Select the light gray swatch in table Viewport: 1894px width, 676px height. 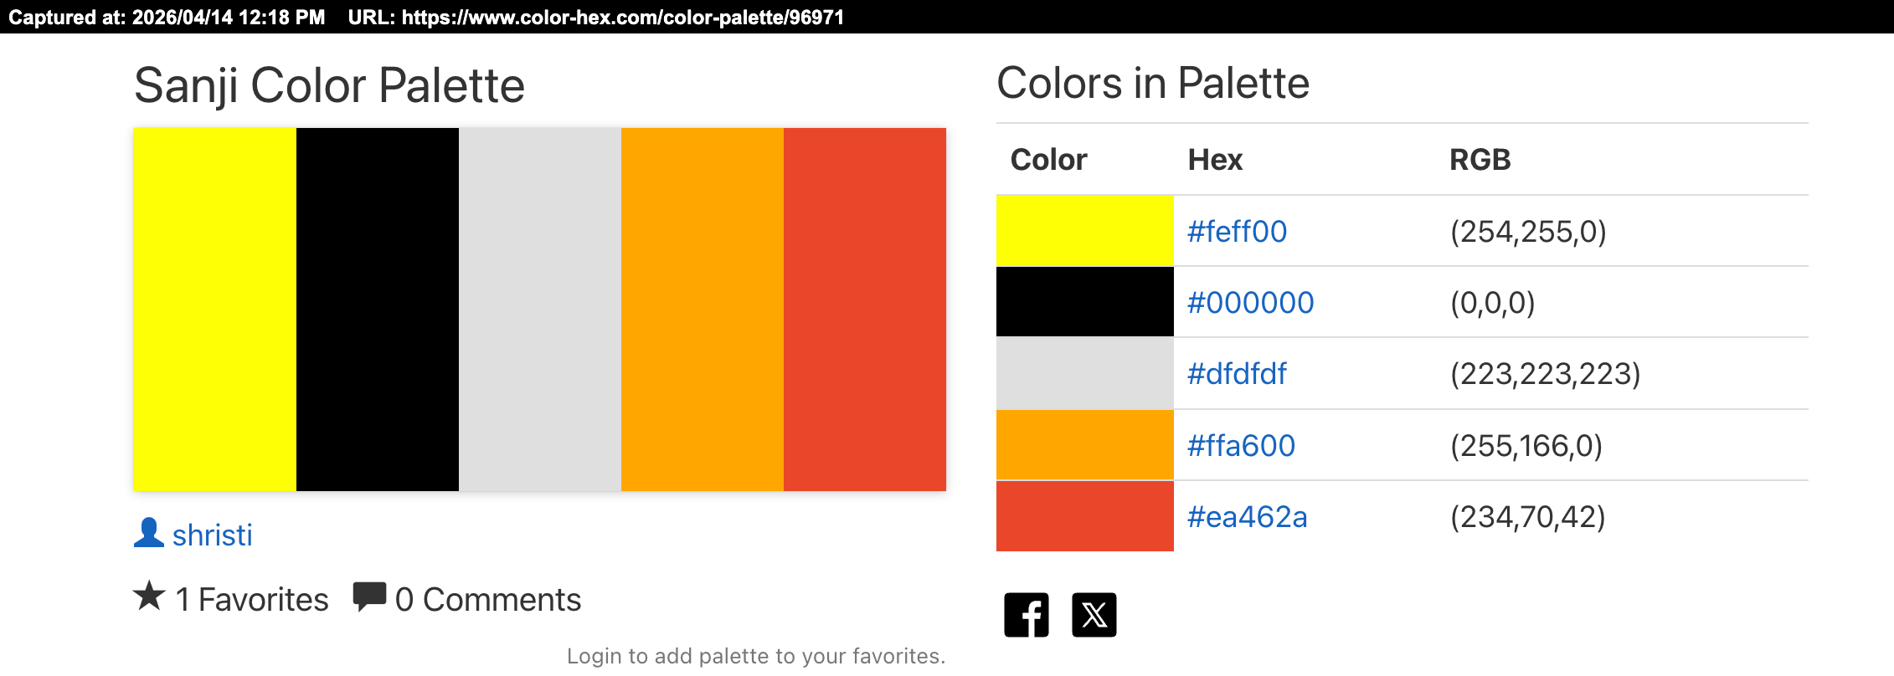tap(1085, 373)
